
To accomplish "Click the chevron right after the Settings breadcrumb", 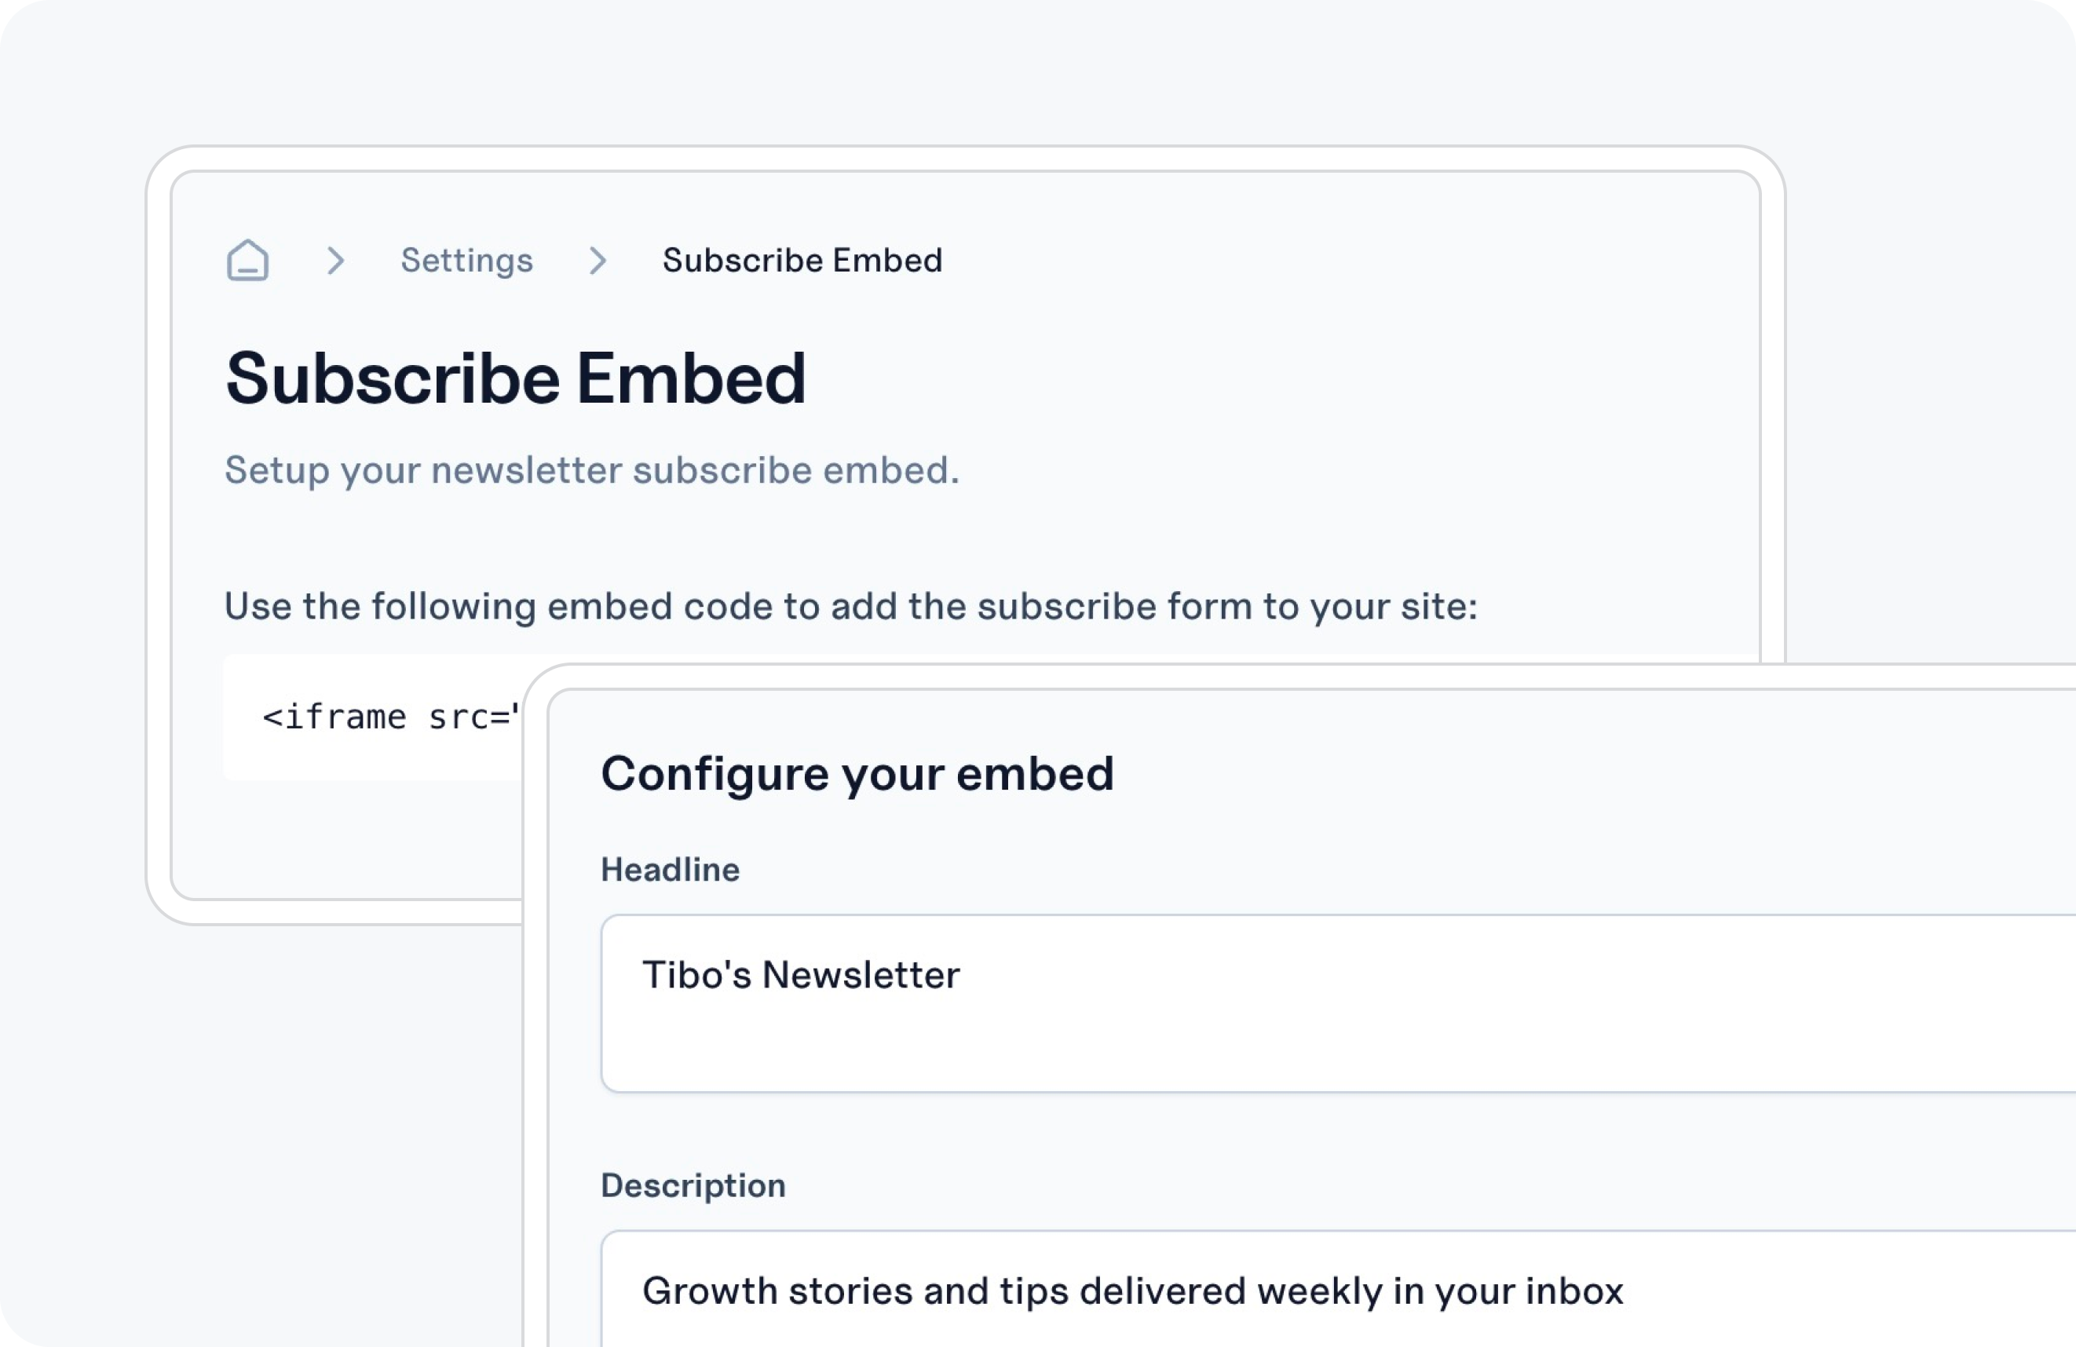I will [x=598, y=260].
